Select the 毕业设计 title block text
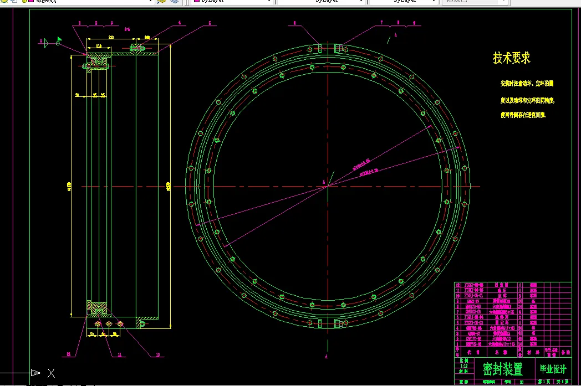Viewport: 581px width, 386px height. 553,369
